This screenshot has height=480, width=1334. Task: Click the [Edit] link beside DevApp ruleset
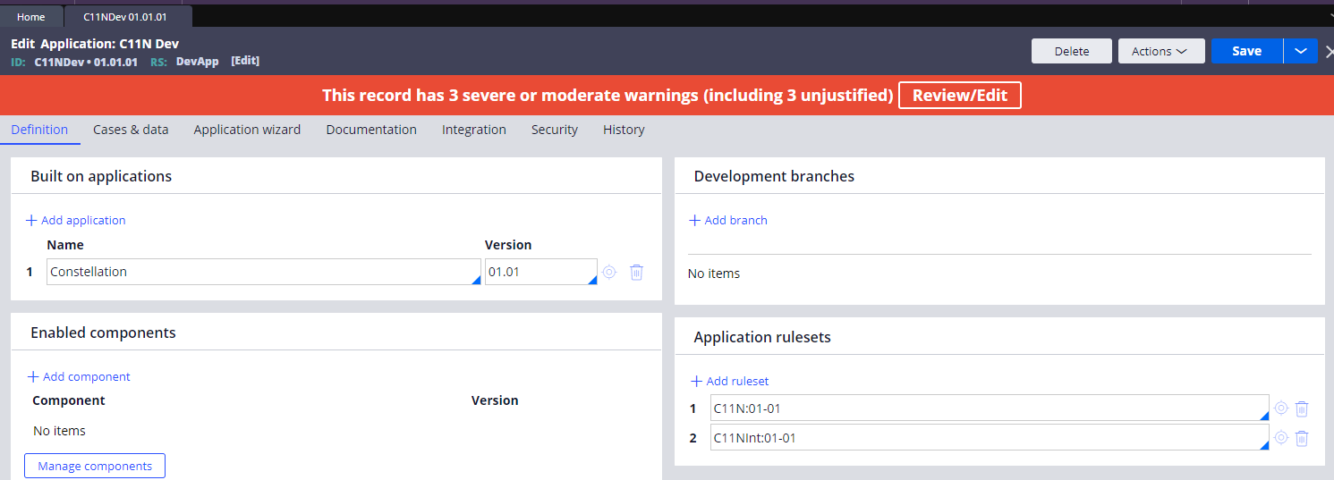coord(245,61)
